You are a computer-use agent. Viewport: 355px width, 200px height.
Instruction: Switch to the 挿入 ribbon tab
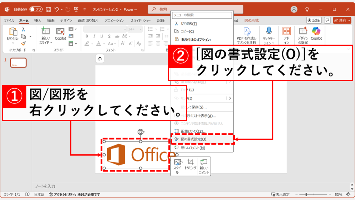[x=37, y=20]
